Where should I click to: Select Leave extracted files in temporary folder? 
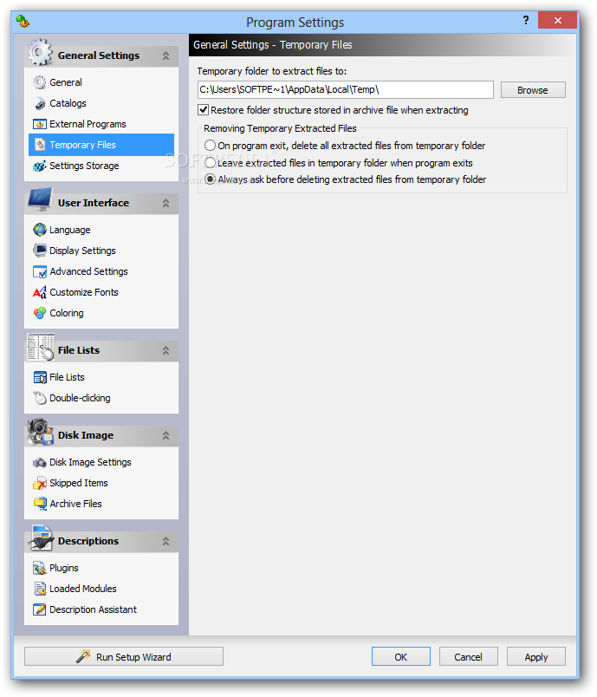pyautogui.click(x=210, y=163)
